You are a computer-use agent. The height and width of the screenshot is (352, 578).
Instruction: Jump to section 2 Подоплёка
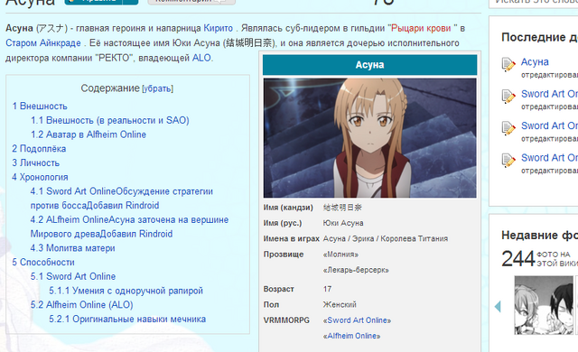[x=39, y=149]
